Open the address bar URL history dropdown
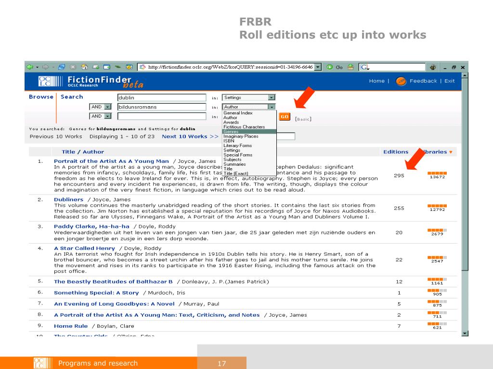The height and width of the screenshot is (369, 493). click(x=318, y=67)
